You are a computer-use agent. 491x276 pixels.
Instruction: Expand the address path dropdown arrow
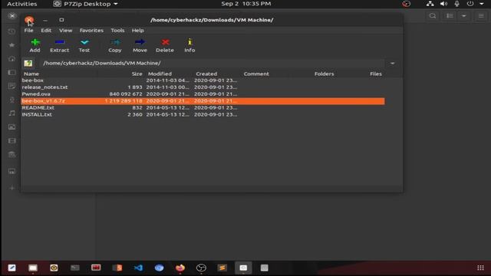coord(392,63)
